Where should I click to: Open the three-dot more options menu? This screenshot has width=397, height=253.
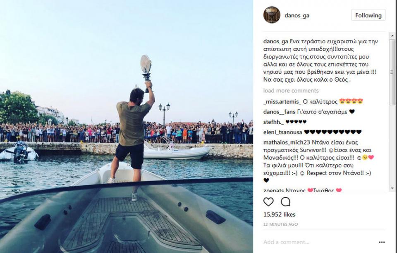pyautogui.click(x=382, y=242)
